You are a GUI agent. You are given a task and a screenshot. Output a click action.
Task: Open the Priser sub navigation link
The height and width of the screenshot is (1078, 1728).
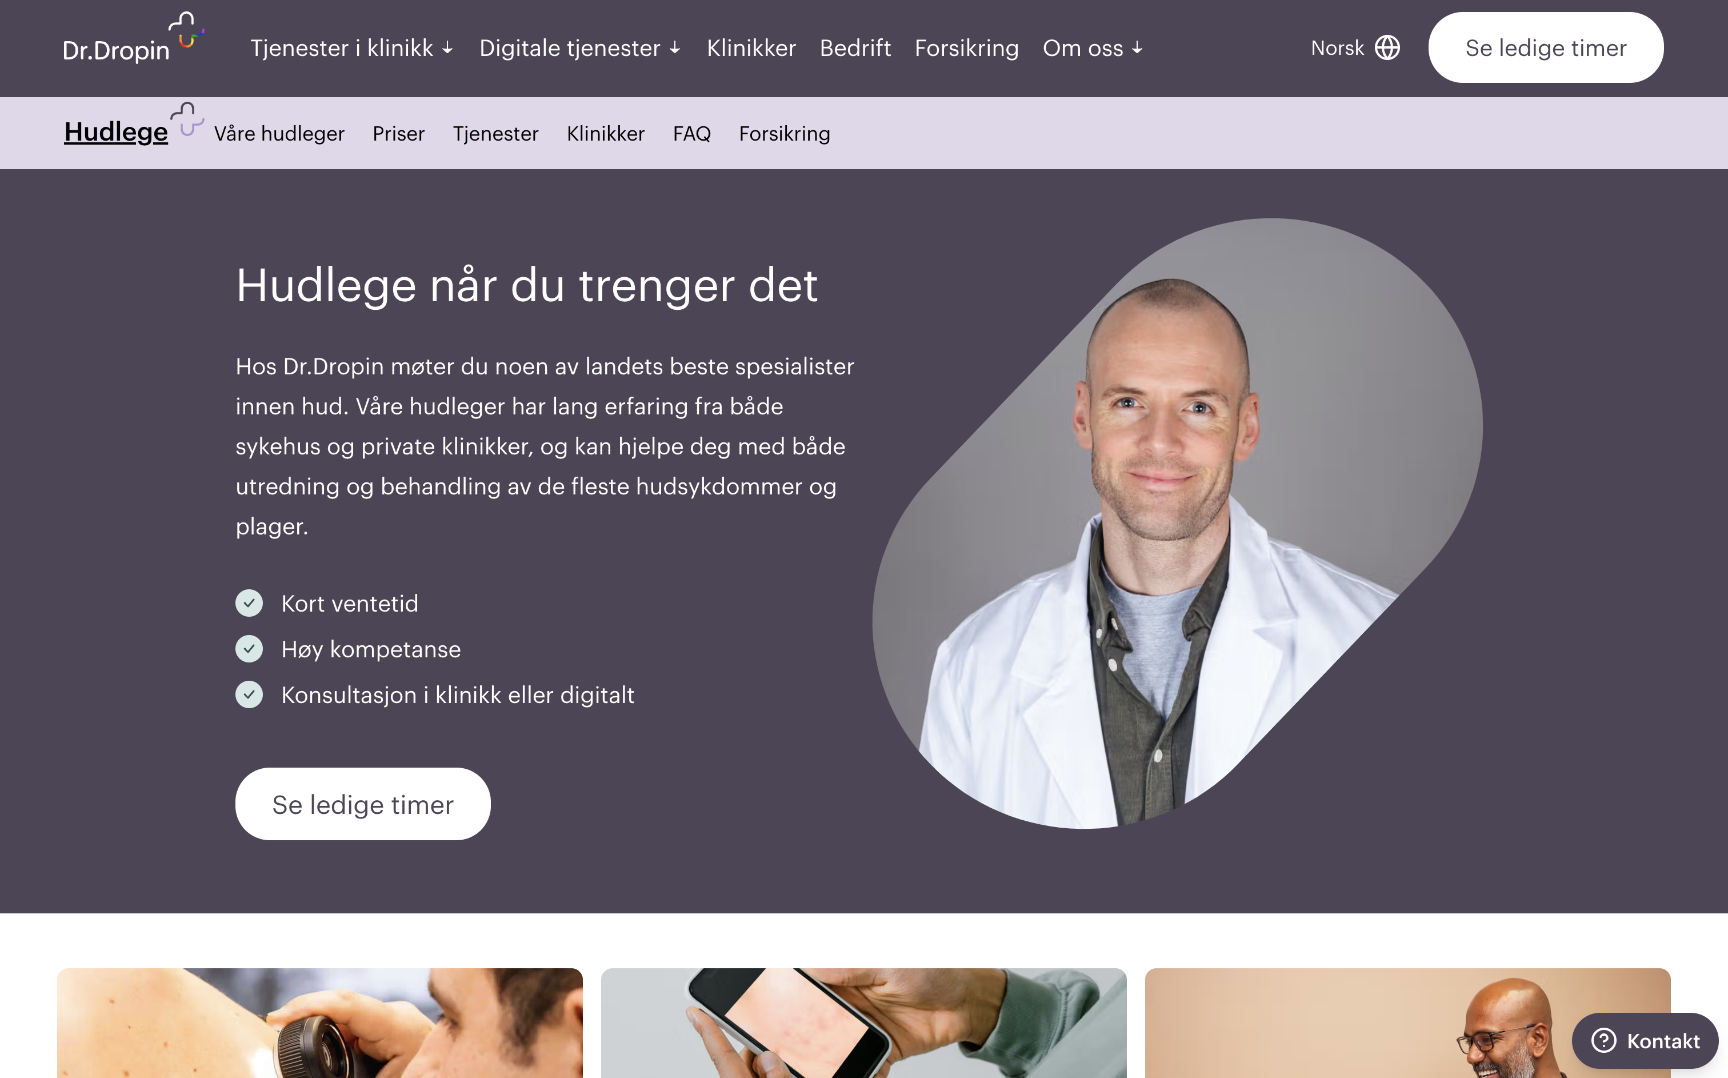coord(398,133)
